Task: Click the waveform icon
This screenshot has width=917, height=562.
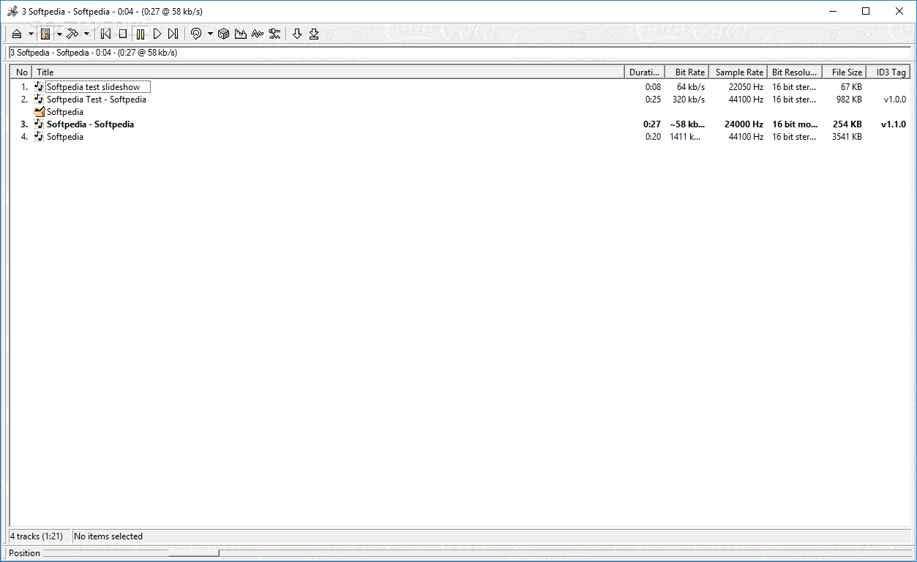Action: (x=258, y=34)
